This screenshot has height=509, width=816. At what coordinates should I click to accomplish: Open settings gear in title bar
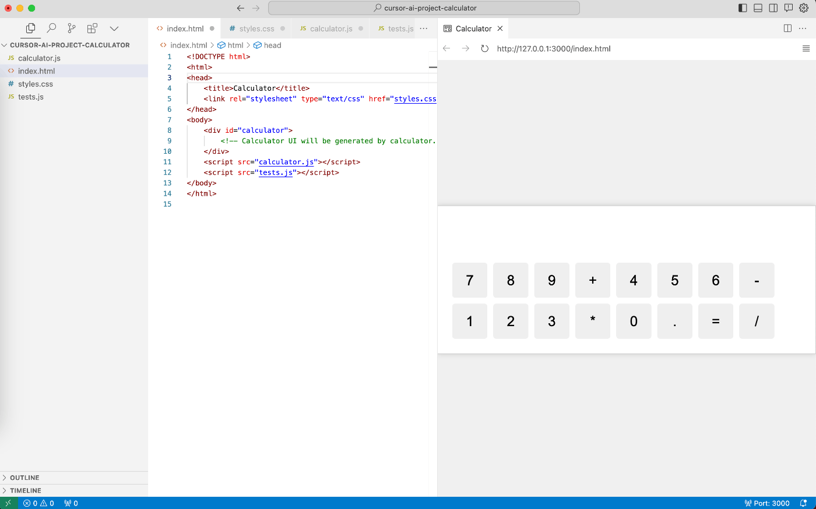(x=804, y=8)
